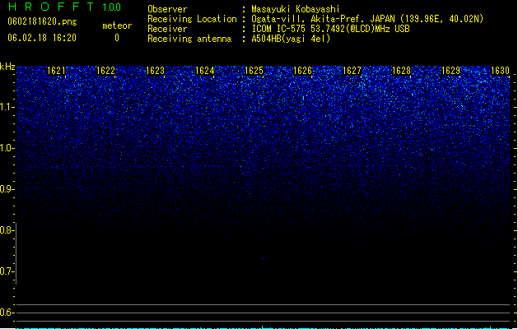
Task: Select the 1627 time label
Action: pos(352,71)
